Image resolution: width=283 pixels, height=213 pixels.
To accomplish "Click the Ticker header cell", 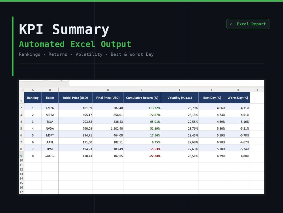I will [x=50, y=98].
